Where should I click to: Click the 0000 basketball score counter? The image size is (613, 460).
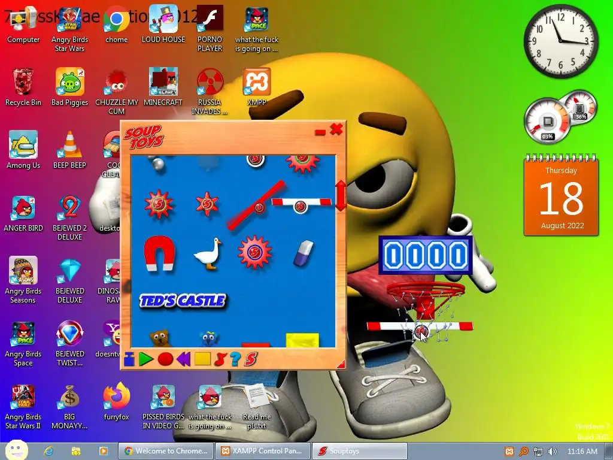(x=426, y=255)
